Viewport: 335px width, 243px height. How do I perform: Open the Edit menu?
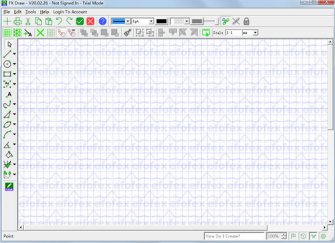point(17,12)
